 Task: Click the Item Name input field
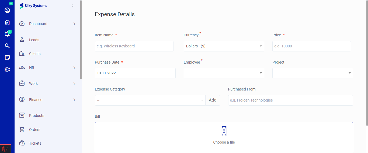pos(134,46)
